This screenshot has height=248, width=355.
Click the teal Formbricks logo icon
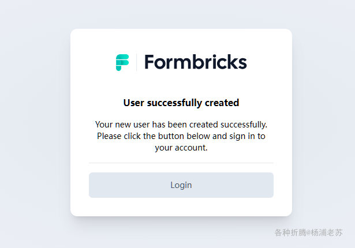[122, 62]
